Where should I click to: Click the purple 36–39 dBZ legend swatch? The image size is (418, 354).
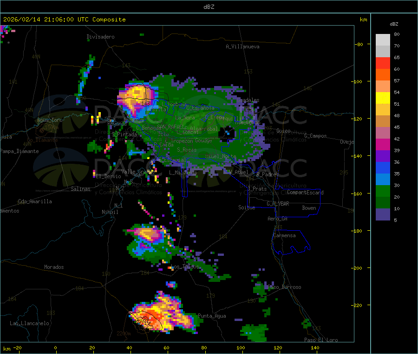point(383,156)
